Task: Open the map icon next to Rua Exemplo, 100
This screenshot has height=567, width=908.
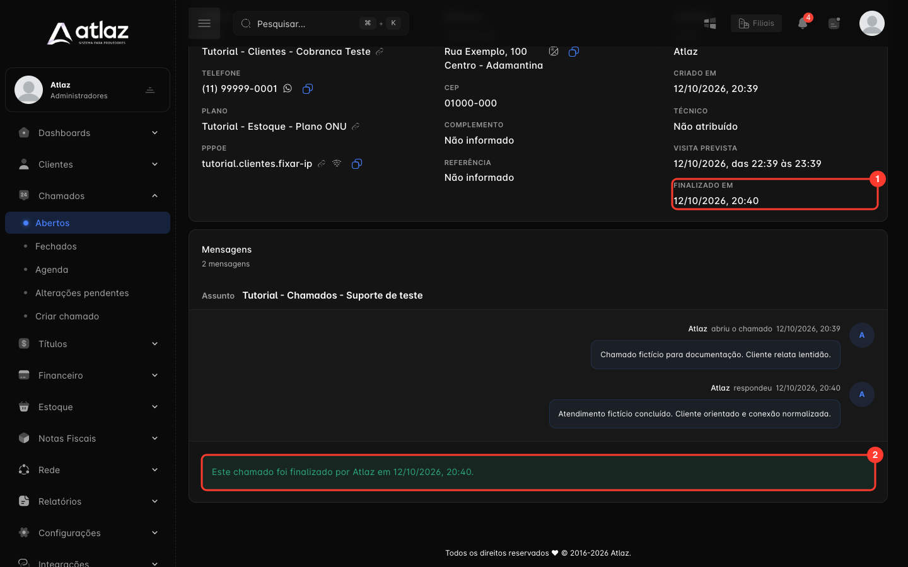Action: pos(554,51)
